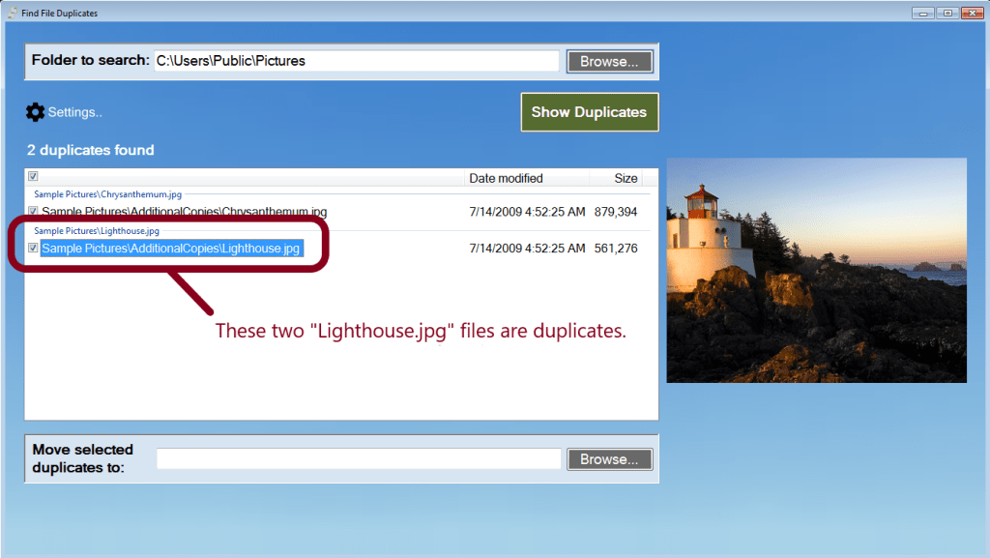Minimize the Find File Duplicates window

[x=922, y=13]
